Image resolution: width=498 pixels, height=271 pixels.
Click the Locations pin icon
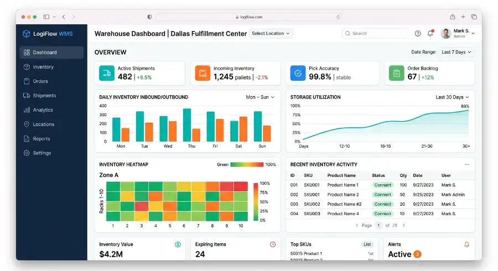click(27, 124)
